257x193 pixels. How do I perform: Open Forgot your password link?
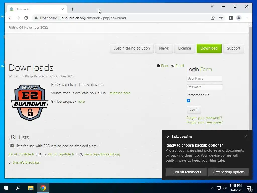[204, 118]
